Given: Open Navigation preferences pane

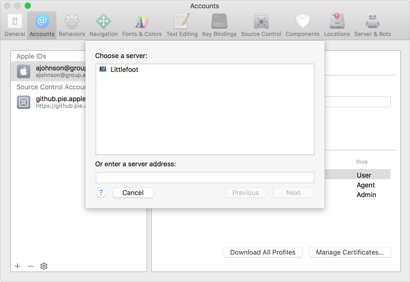Looking at the screenshot, I should [104, 26].
